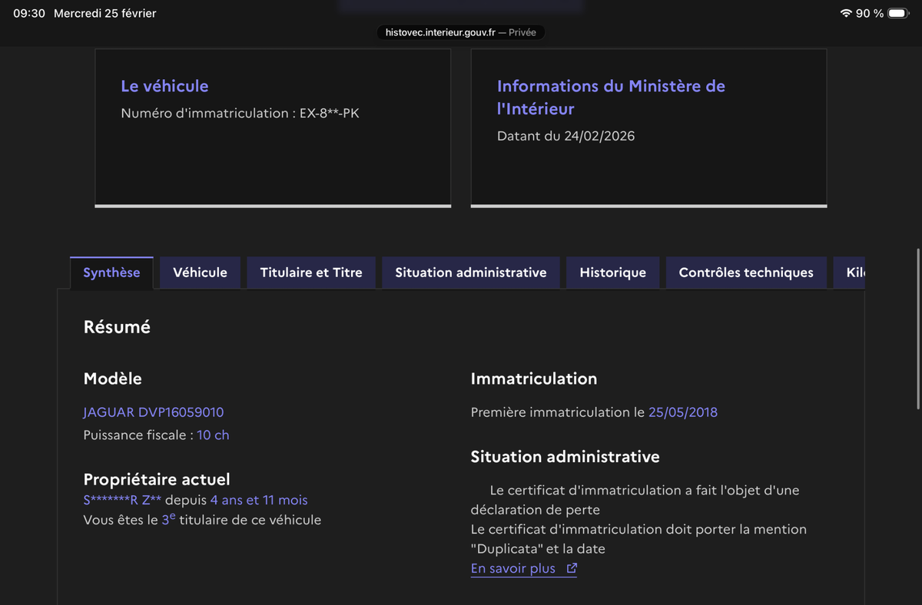
Task: Click the first registration date 25/05/2018
Action: (x=682, y=412)
